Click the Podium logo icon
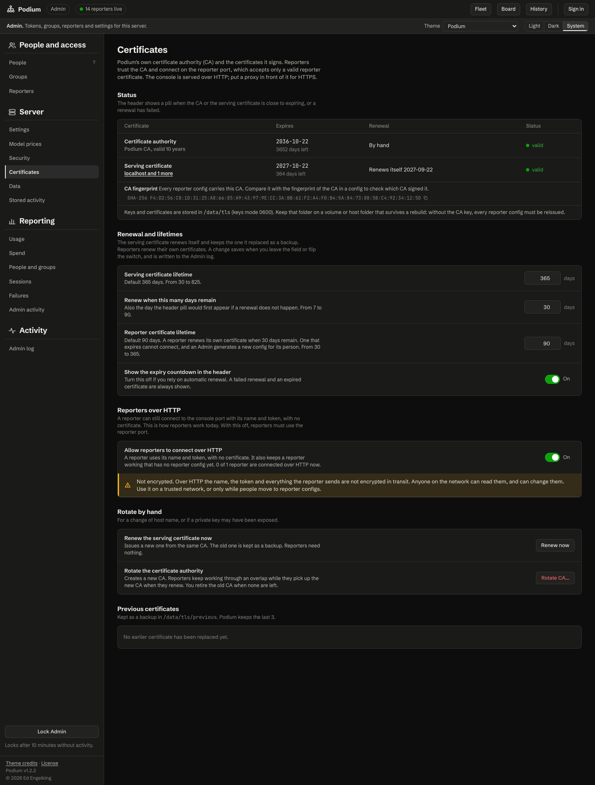This screenshot has height=785, width=595. (11, 9)
